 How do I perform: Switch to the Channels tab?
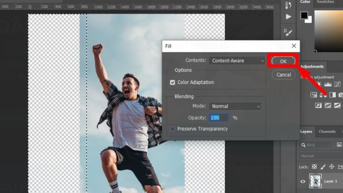[327, 131]
